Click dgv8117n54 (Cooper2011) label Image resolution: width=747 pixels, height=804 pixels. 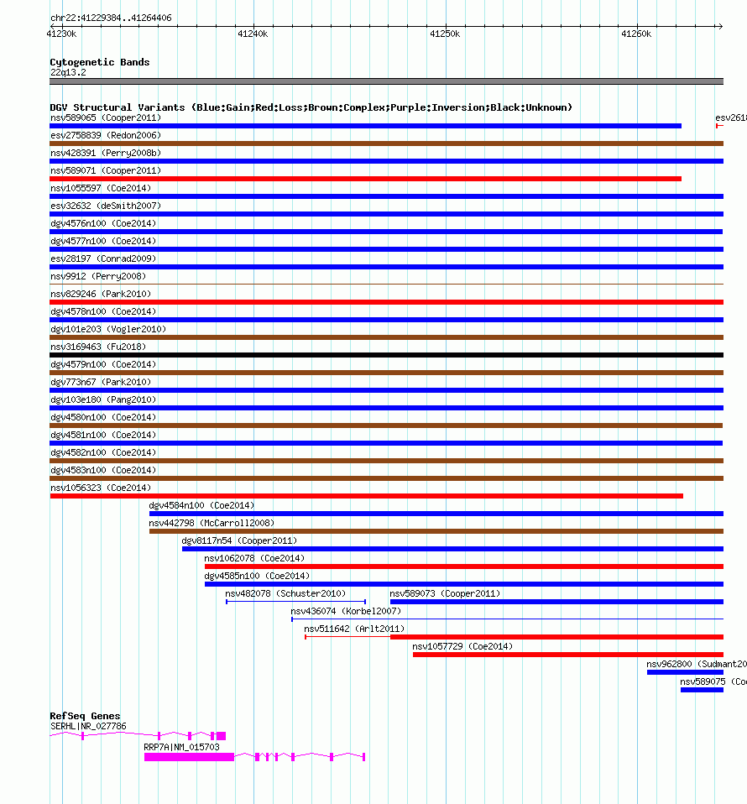click(x=239, y=540)
